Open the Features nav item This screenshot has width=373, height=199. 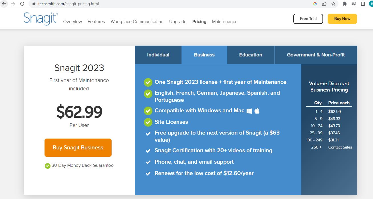(x=96, y=22)
